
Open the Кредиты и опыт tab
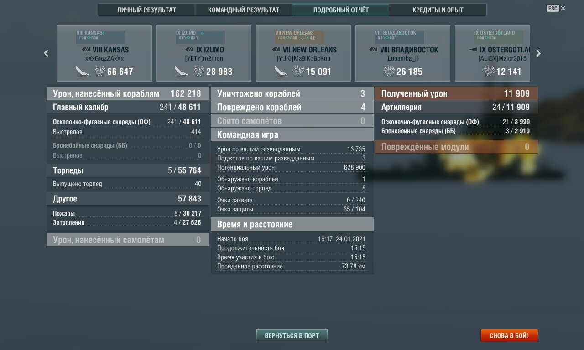point(438,10)
